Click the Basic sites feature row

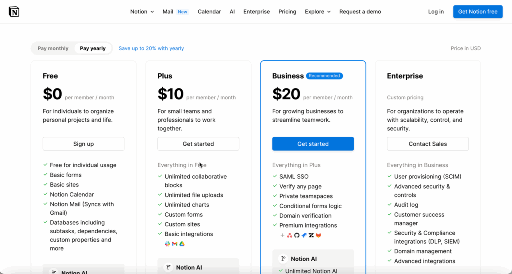tap(64, 185)
